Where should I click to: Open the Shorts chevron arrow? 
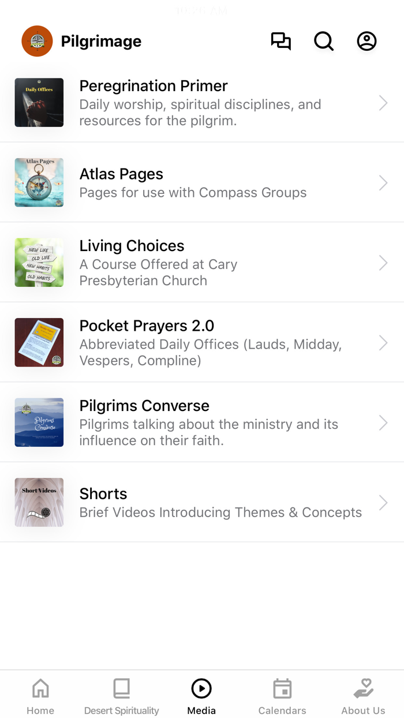click(x=383, y=502)
